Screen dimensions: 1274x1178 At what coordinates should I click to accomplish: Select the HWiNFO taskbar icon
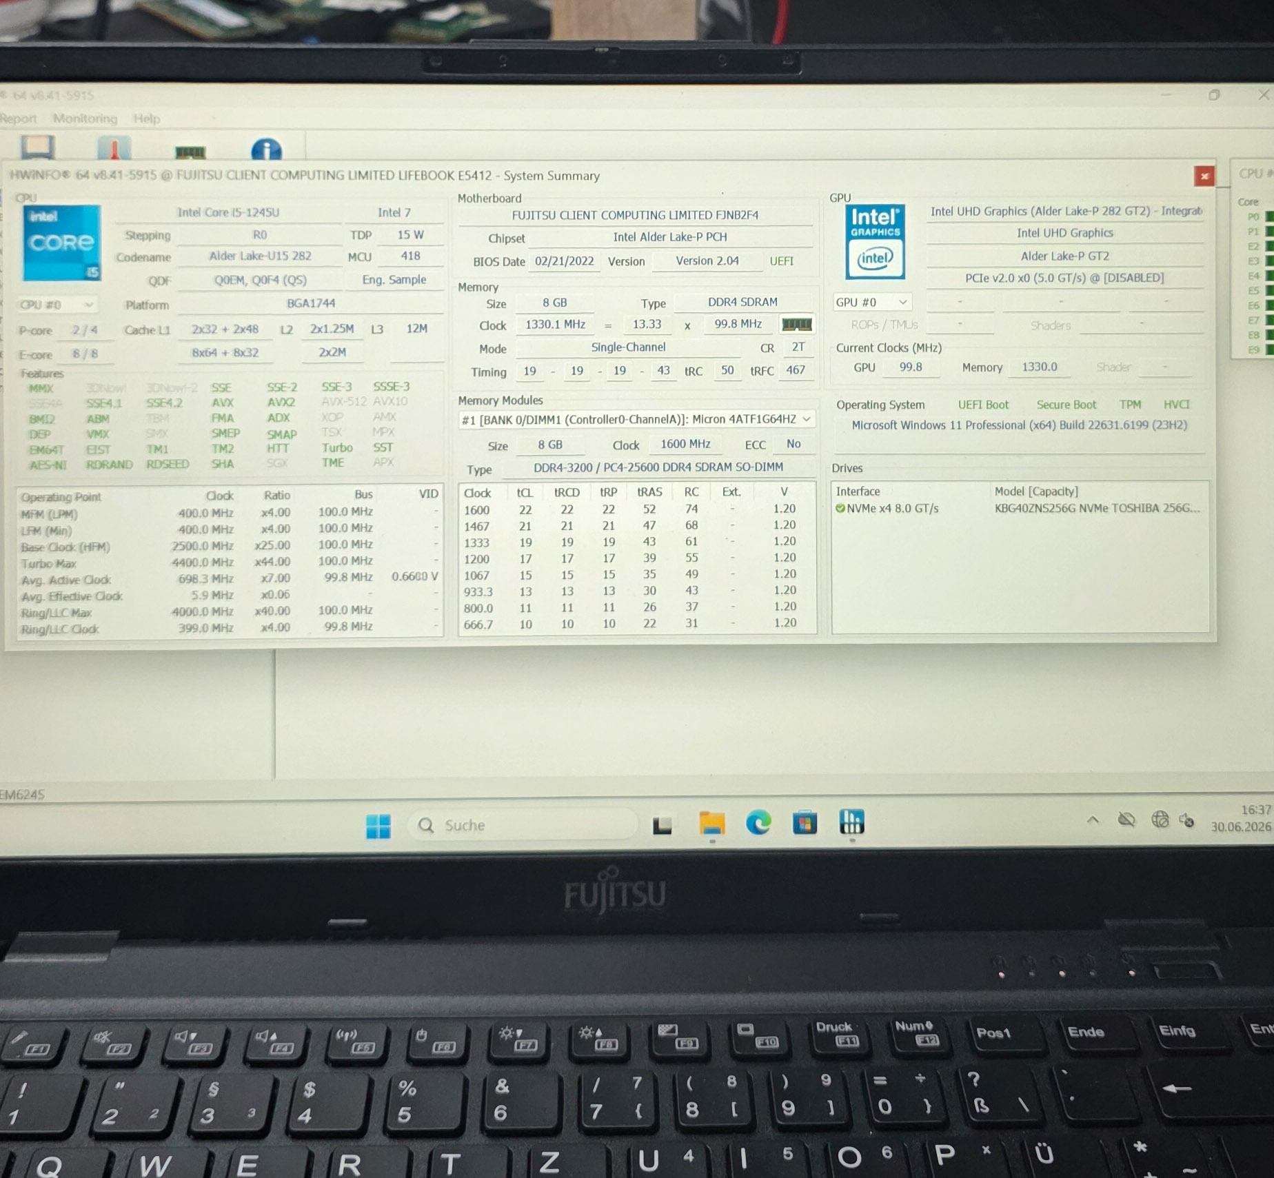851,822
